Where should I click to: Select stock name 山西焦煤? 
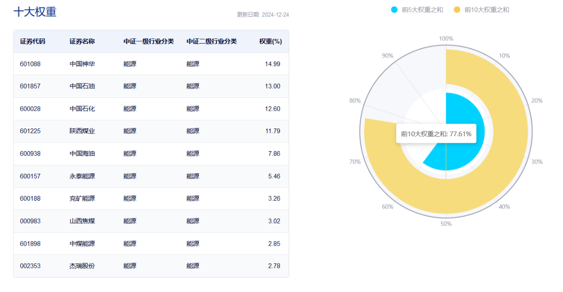pos(82,221)
